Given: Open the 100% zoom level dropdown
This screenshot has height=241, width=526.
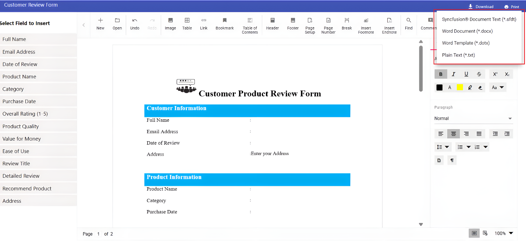Looking at the screenshot, I should [x=504, y=233].
